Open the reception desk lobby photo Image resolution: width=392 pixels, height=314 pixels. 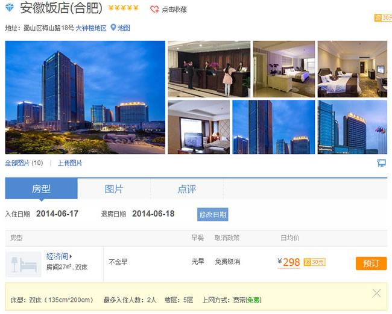[209, 69]
